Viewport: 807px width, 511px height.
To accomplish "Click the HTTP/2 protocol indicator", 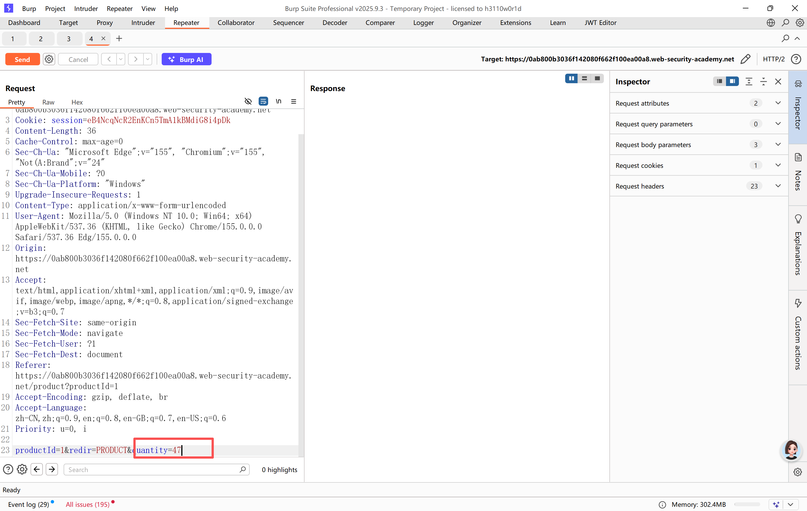I will [773, 59].
